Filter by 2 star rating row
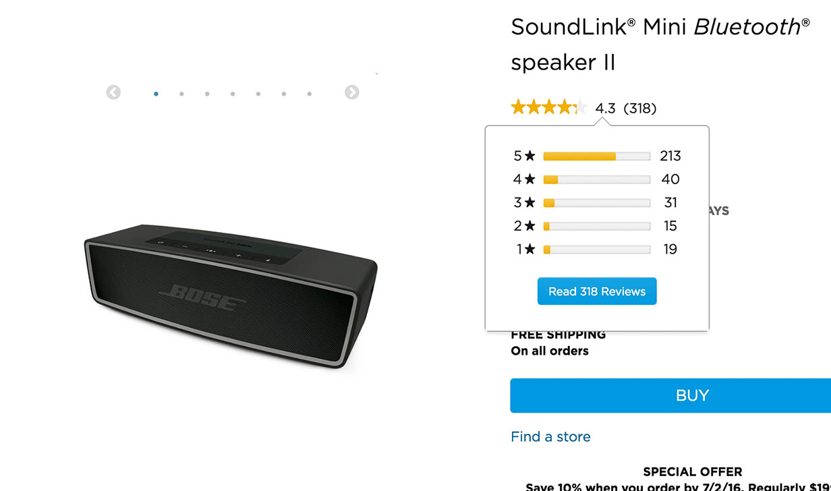This screenshot has width=831, height=491. pyautogui.click(x=596, y=226)
